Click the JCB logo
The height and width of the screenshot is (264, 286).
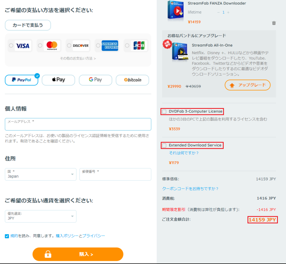coord(139,46)
